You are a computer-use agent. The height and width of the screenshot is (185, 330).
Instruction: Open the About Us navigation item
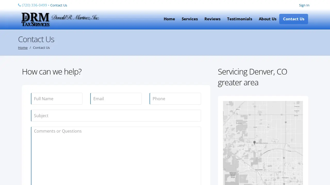click(x=268, y=19)
